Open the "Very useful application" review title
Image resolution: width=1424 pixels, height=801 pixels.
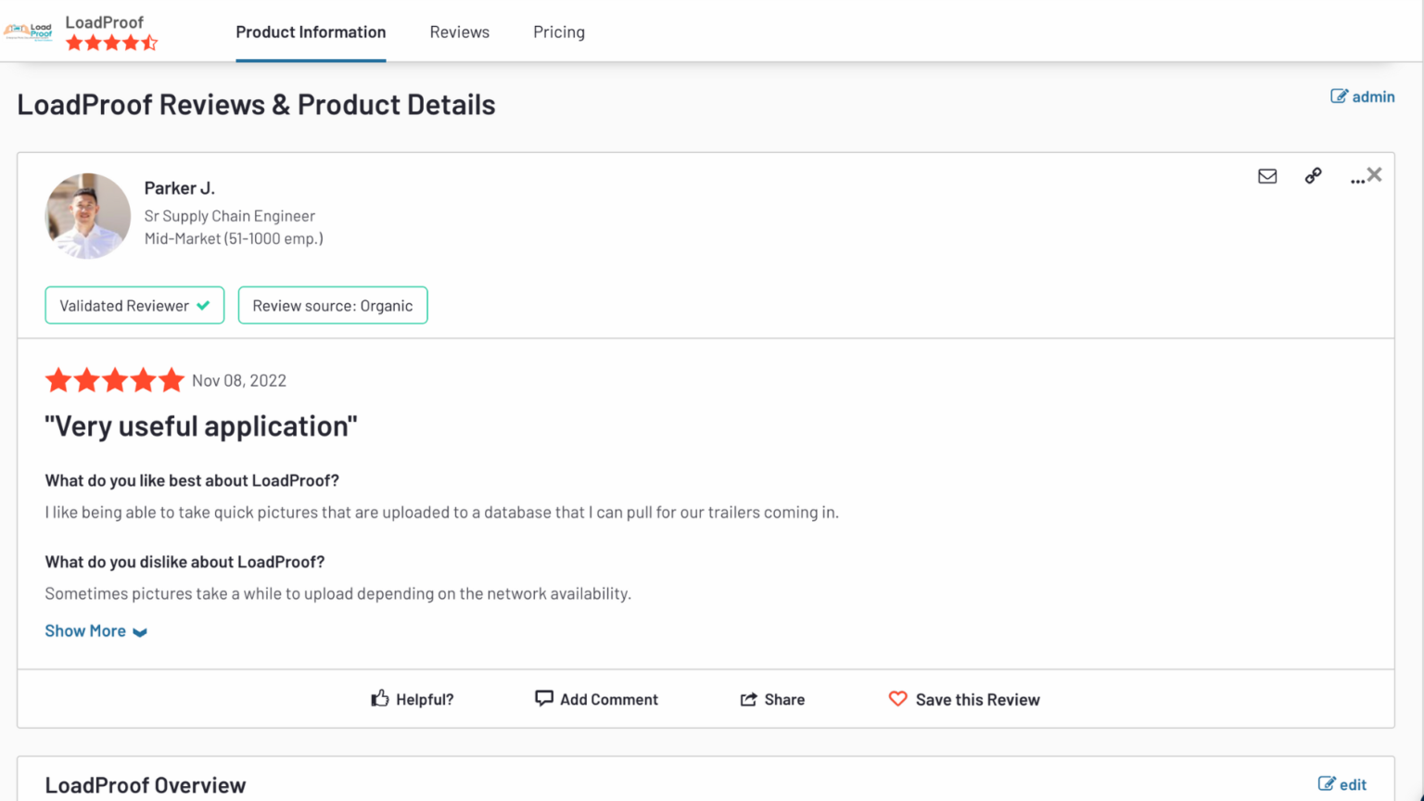click(201, 426)
